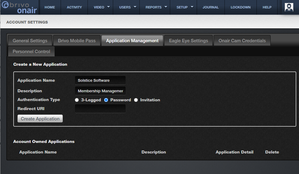Screen dimensions: 299x174
Task: Expand the Reports menu dropdown arrow
Action: (x=166, y=7)
